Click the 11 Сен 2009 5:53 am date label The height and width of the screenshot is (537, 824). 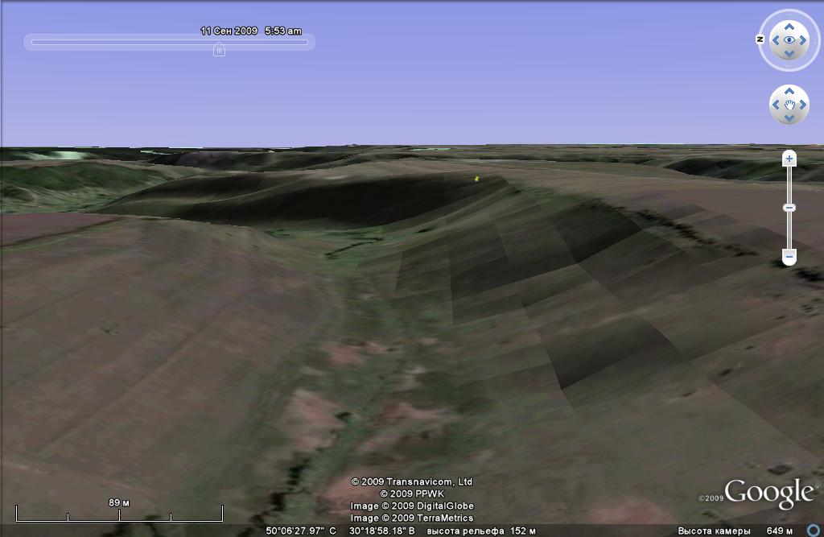click(250, 31)
